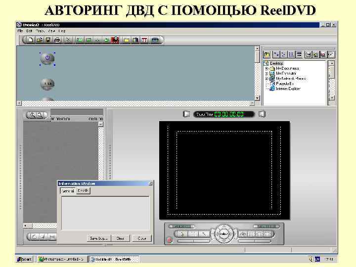Image resolution: width=356 pixels, height=267 pixels.
Task: Expand the My Network Places tree node
Action: (x=267, y=79)
